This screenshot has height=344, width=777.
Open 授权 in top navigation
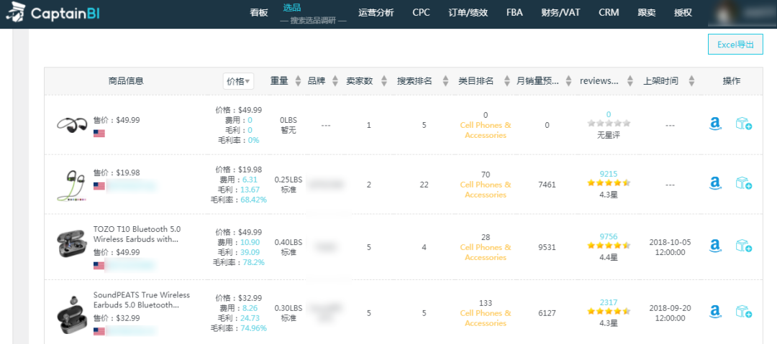pyautogui.click(x=683, y=13)
